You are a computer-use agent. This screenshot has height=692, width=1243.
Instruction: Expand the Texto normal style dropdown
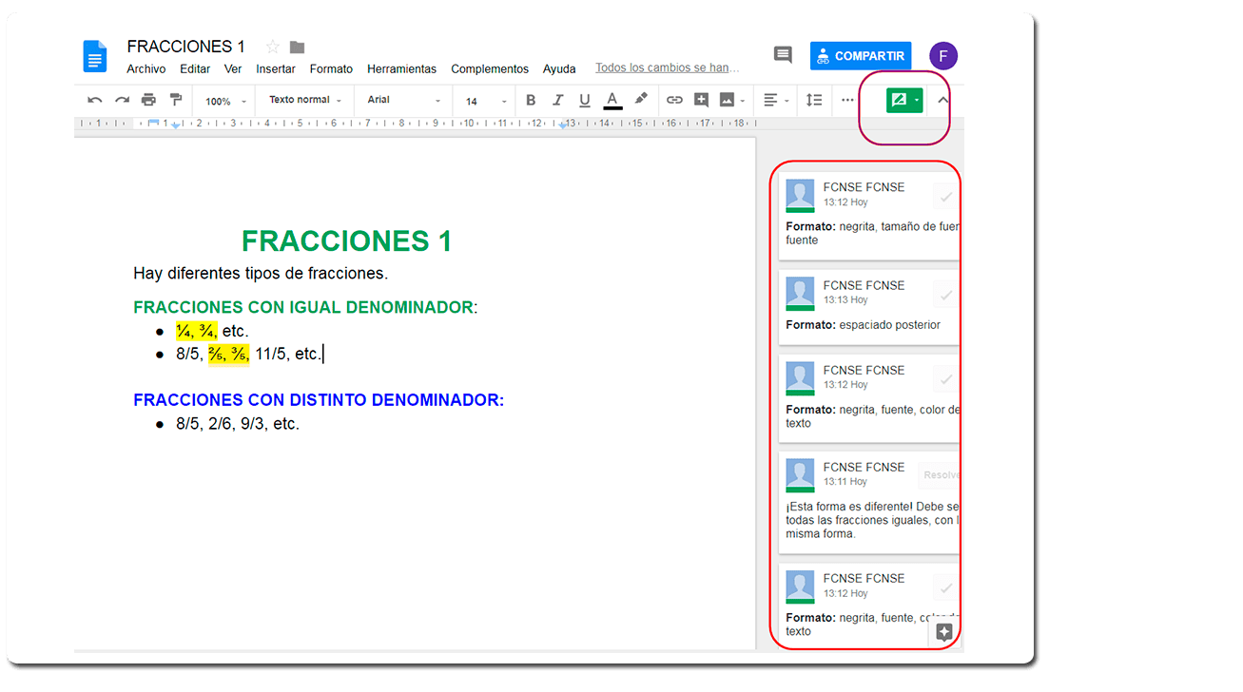click(305, 100)
